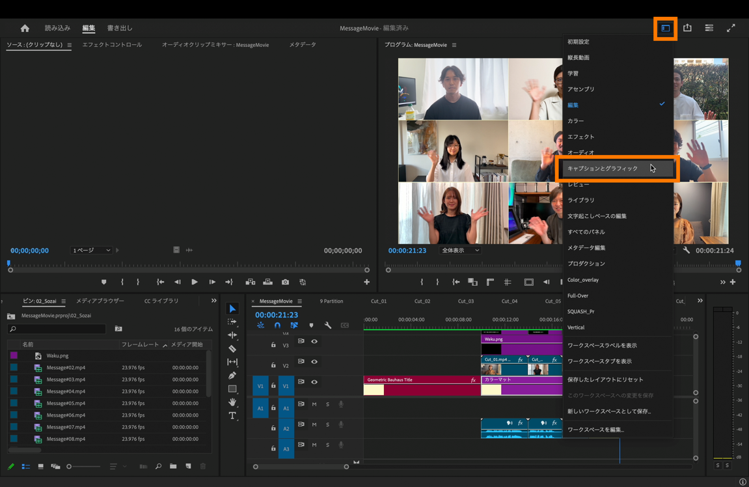Screen dimensions: 749x487
Task: Hide the V3 track output
Action: (x=314, y=341)
